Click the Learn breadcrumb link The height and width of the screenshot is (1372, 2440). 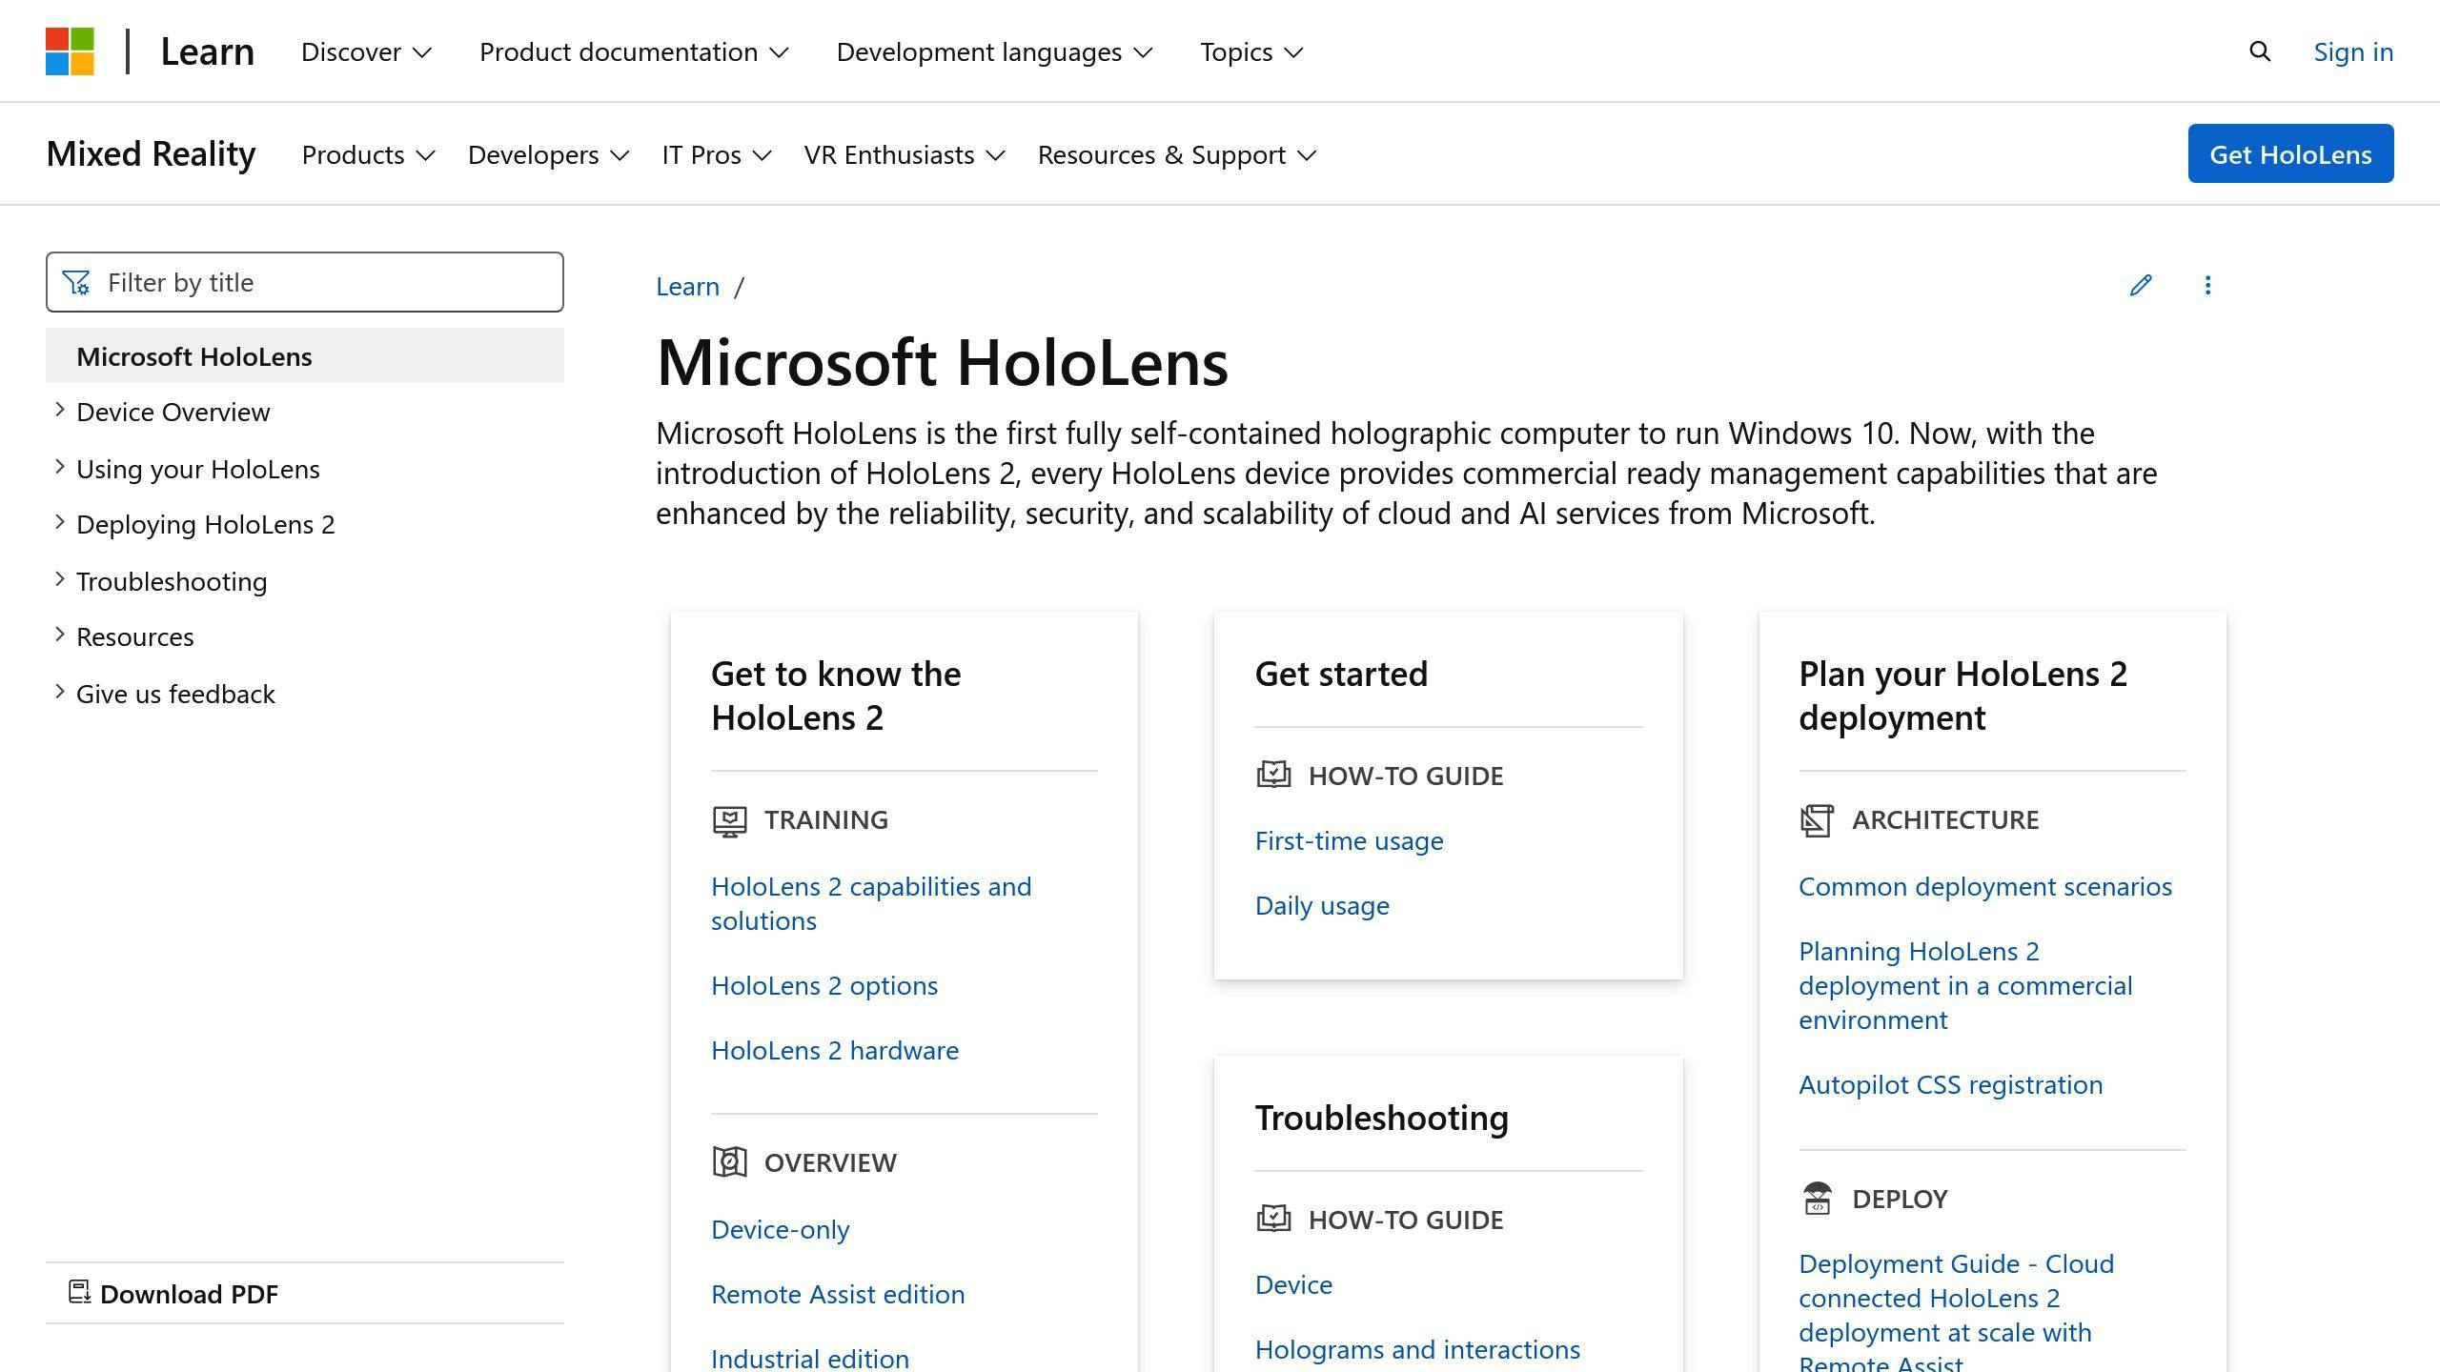coord(687,286)
